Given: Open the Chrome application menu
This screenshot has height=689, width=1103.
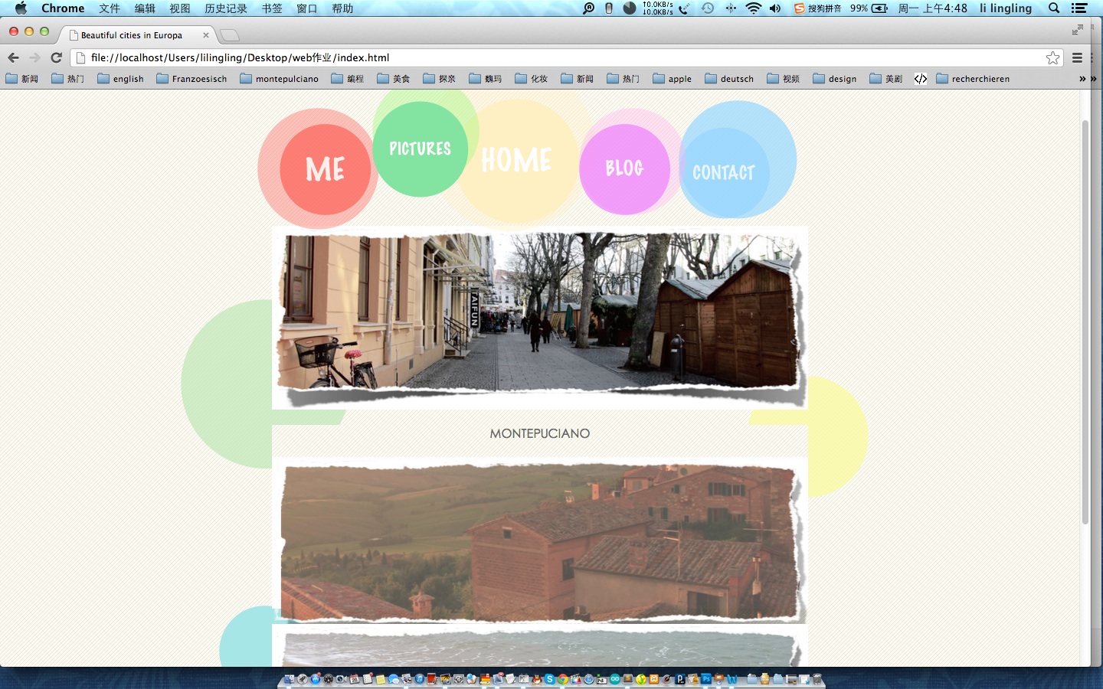Looking at the screenshot, I should 63,8.
